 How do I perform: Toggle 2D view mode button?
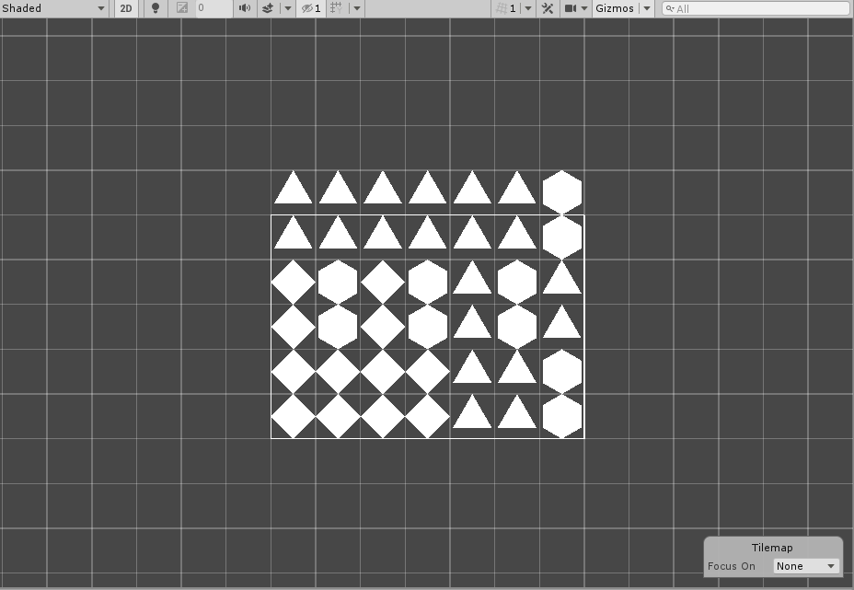(126, 8)
